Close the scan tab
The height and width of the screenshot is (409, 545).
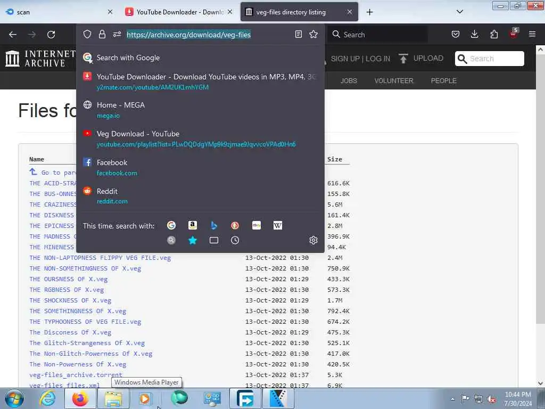(x=110, y=12)
